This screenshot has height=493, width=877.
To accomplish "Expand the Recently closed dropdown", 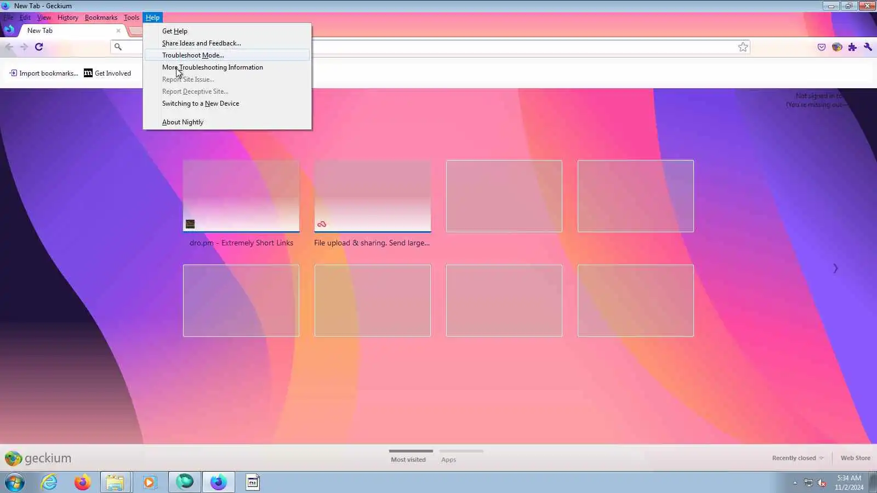I will point(798,458).
